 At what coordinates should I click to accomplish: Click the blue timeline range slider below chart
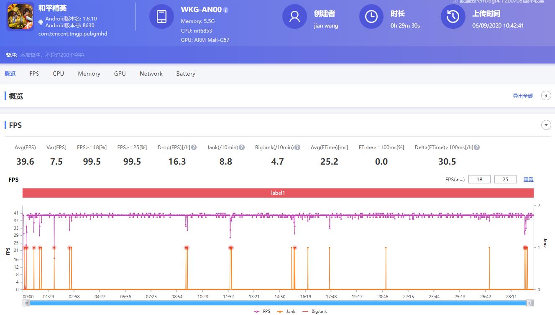click(x=278, y=302)
